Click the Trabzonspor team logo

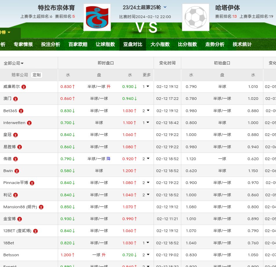(x=97, y=17)
